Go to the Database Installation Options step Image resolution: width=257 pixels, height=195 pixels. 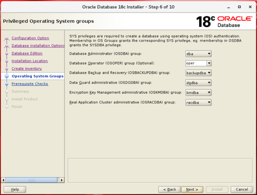point(38,46)
